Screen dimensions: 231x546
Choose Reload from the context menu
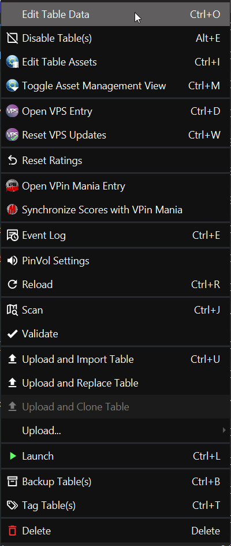pos(115,285)
